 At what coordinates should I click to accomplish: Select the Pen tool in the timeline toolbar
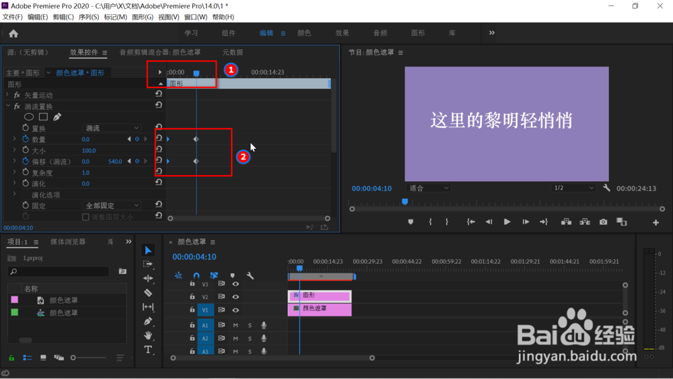click(148, 321)
